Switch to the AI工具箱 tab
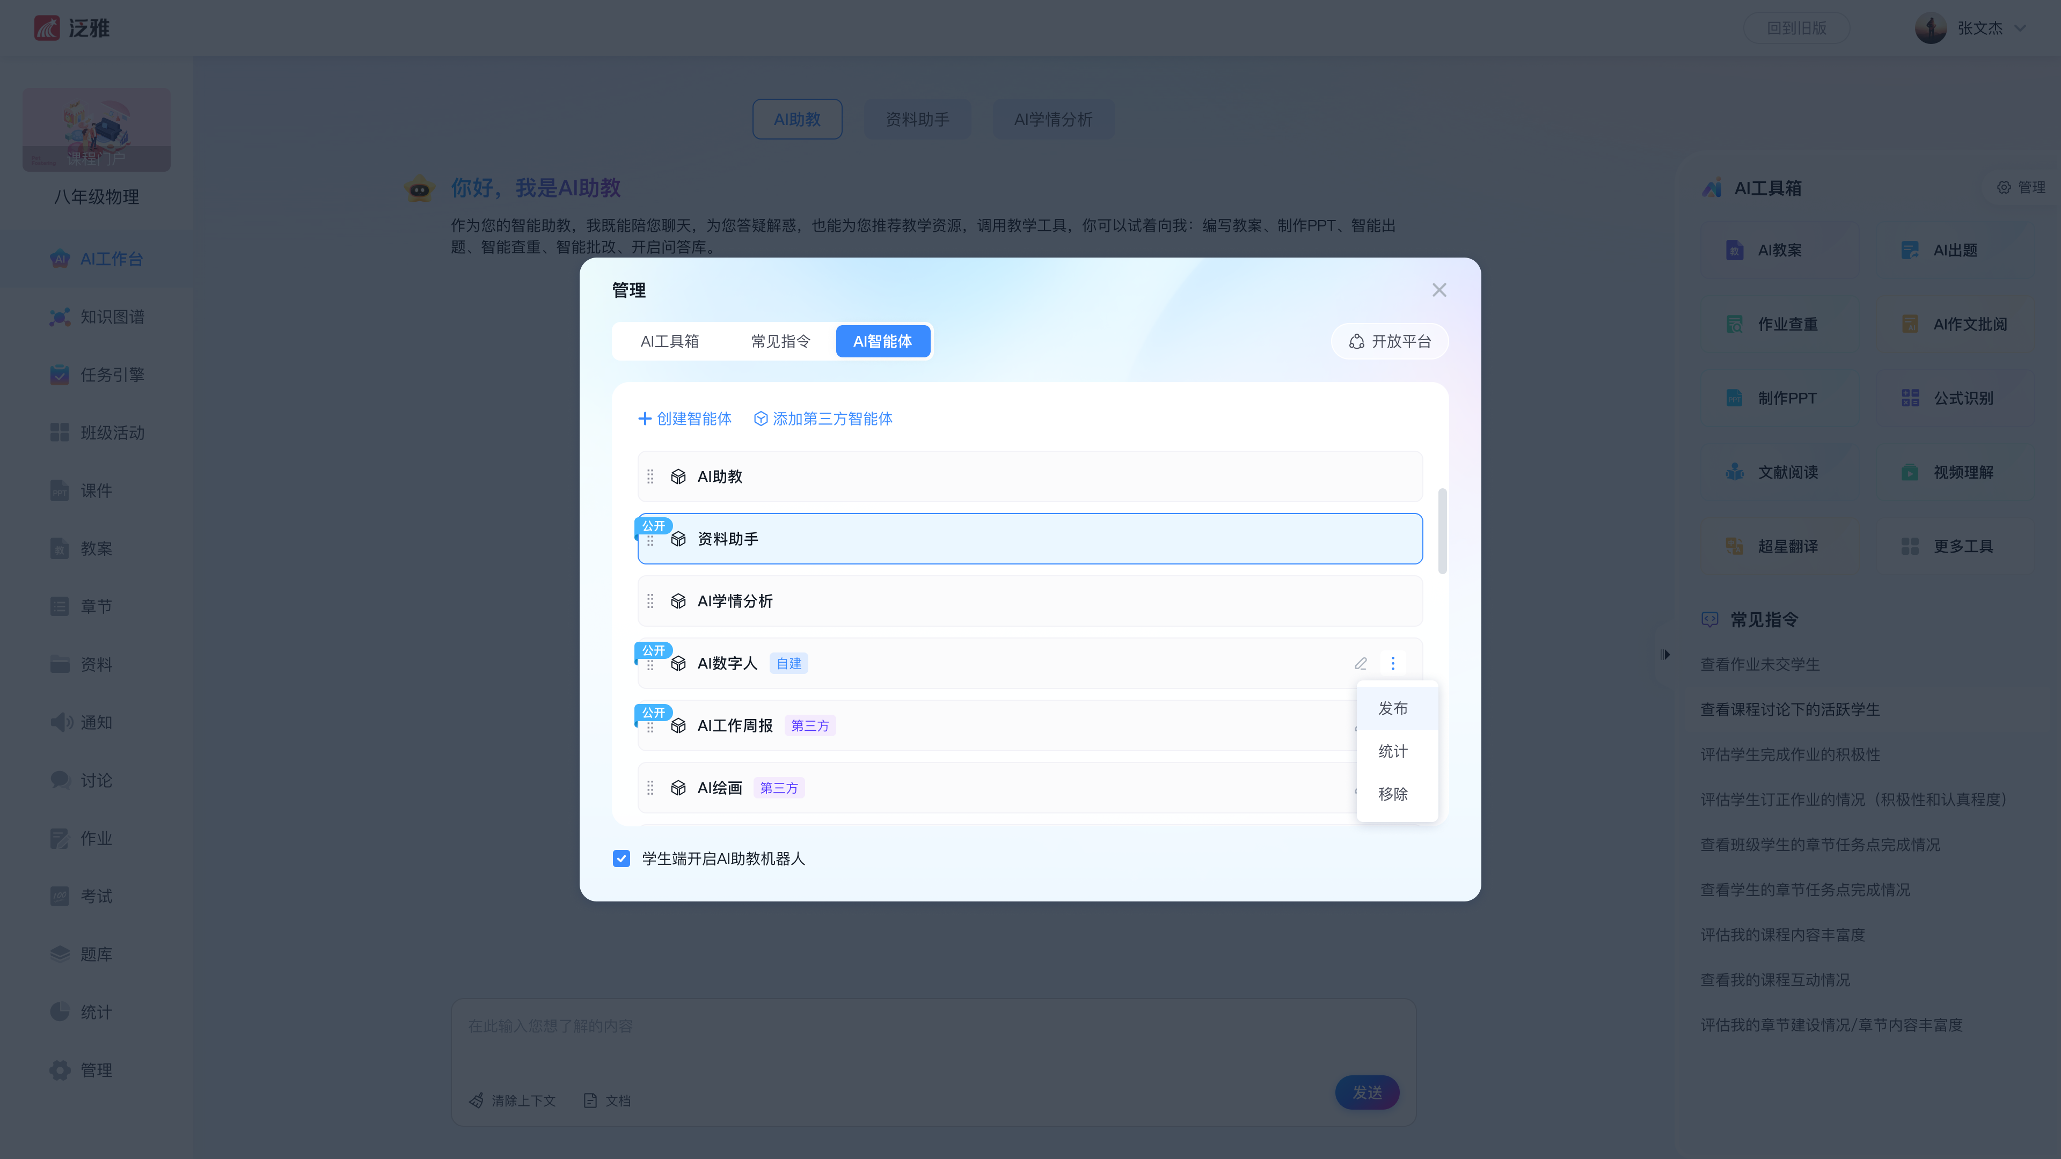The width and height of the screenshot is (2061, 1159). (669, 342)
